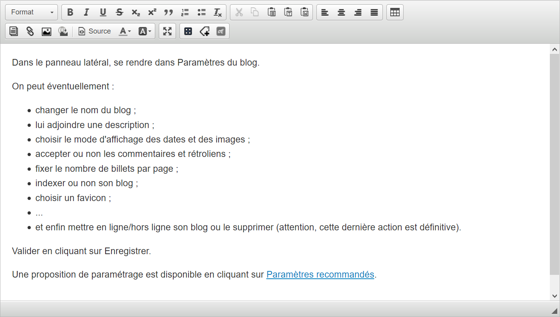Remove formatting from selection
The width and height of the screenshot is (560, 317).
click(x=218, y=12)
